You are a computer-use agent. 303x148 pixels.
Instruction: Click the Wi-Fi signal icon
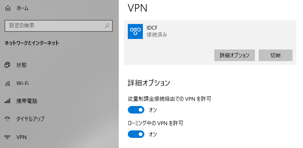click(8, 84)
